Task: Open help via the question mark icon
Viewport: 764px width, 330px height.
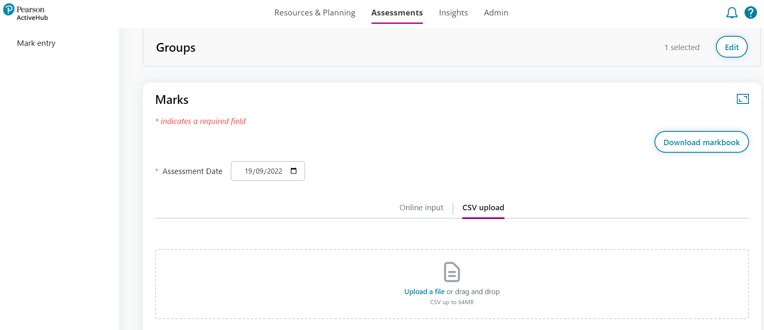Action: tap(751, 13)
